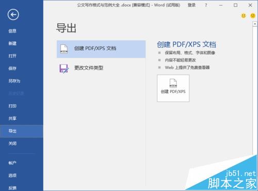This screenshot has height=191, width=258.
Task: Click the sad frown feedback icon
Action: (253, 16)
